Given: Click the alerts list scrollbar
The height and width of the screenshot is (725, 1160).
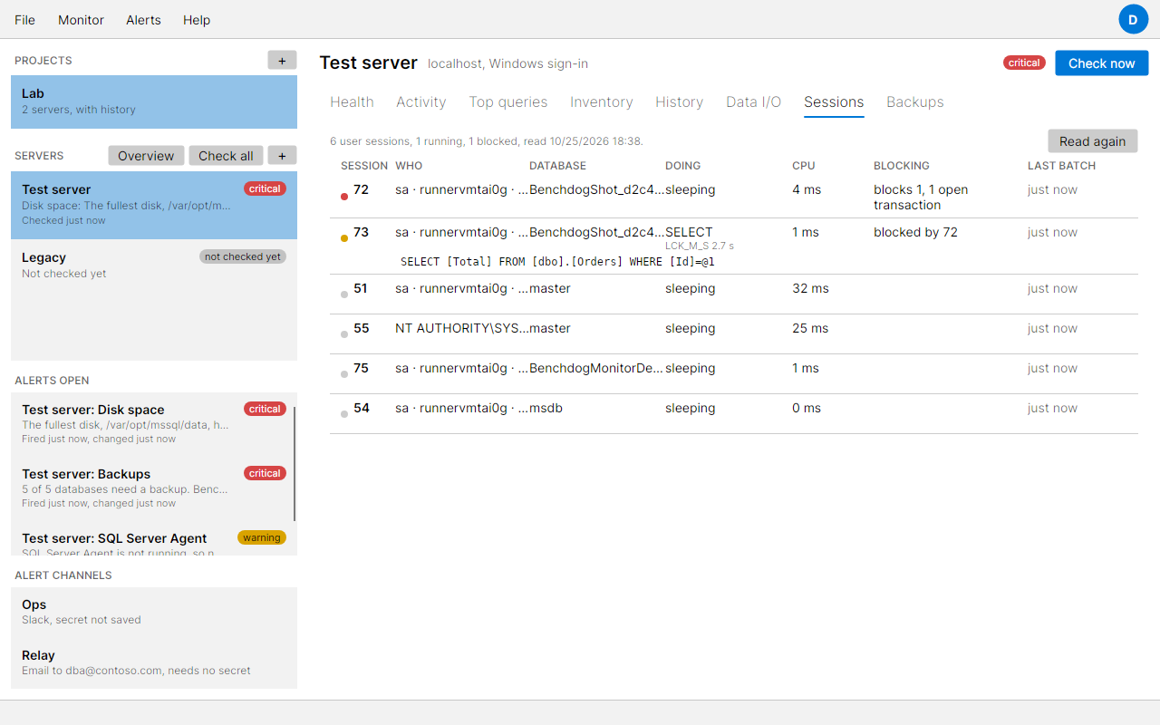Looking at the screenshot, I should [x=295, y=463].
